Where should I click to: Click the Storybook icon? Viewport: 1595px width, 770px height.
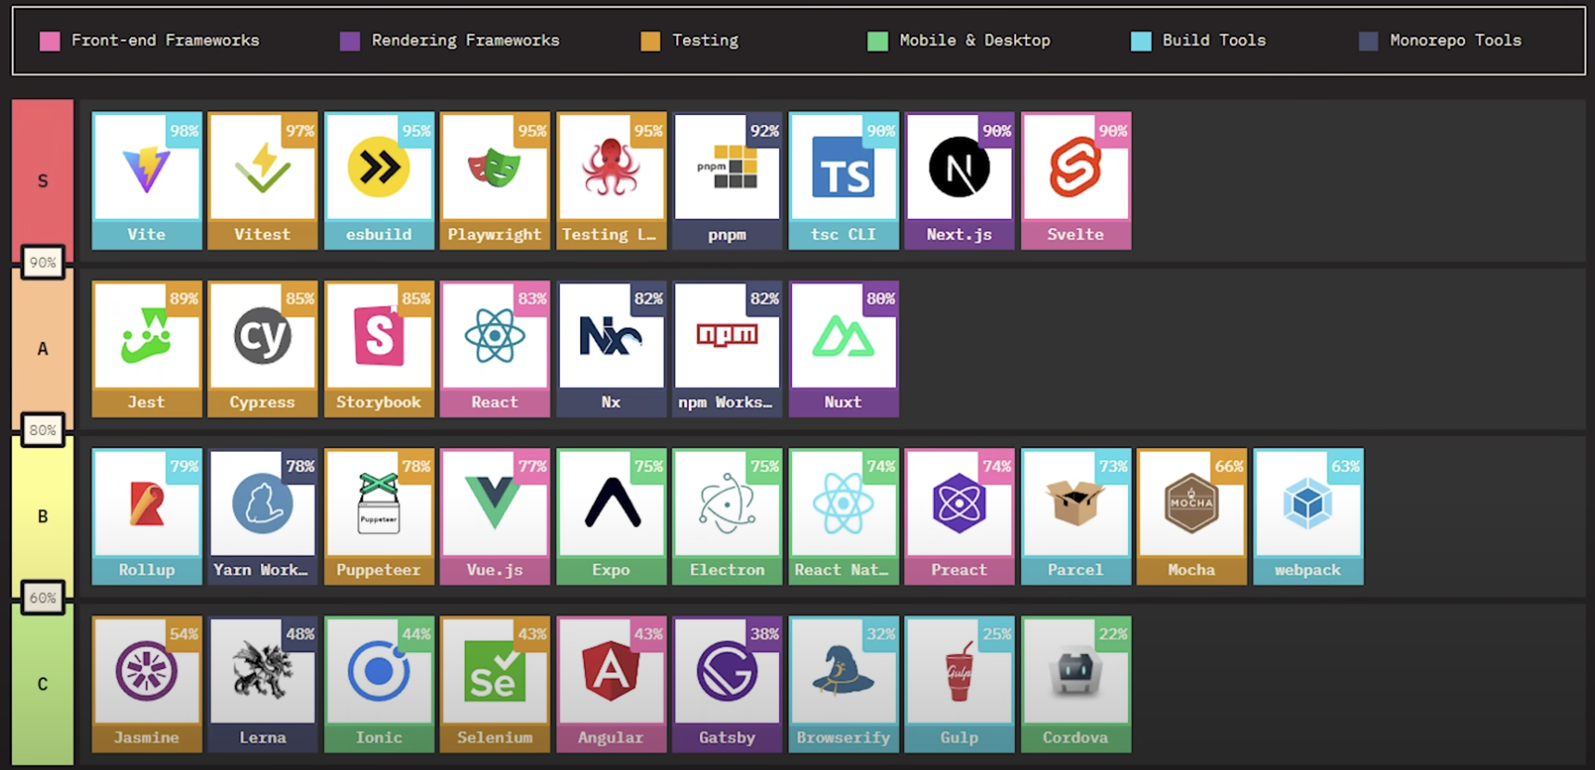point(379,336)
